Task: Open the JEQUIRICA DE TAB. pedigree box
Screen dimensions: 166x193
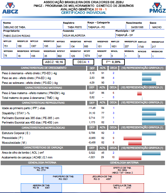Action: pos(102,179)
